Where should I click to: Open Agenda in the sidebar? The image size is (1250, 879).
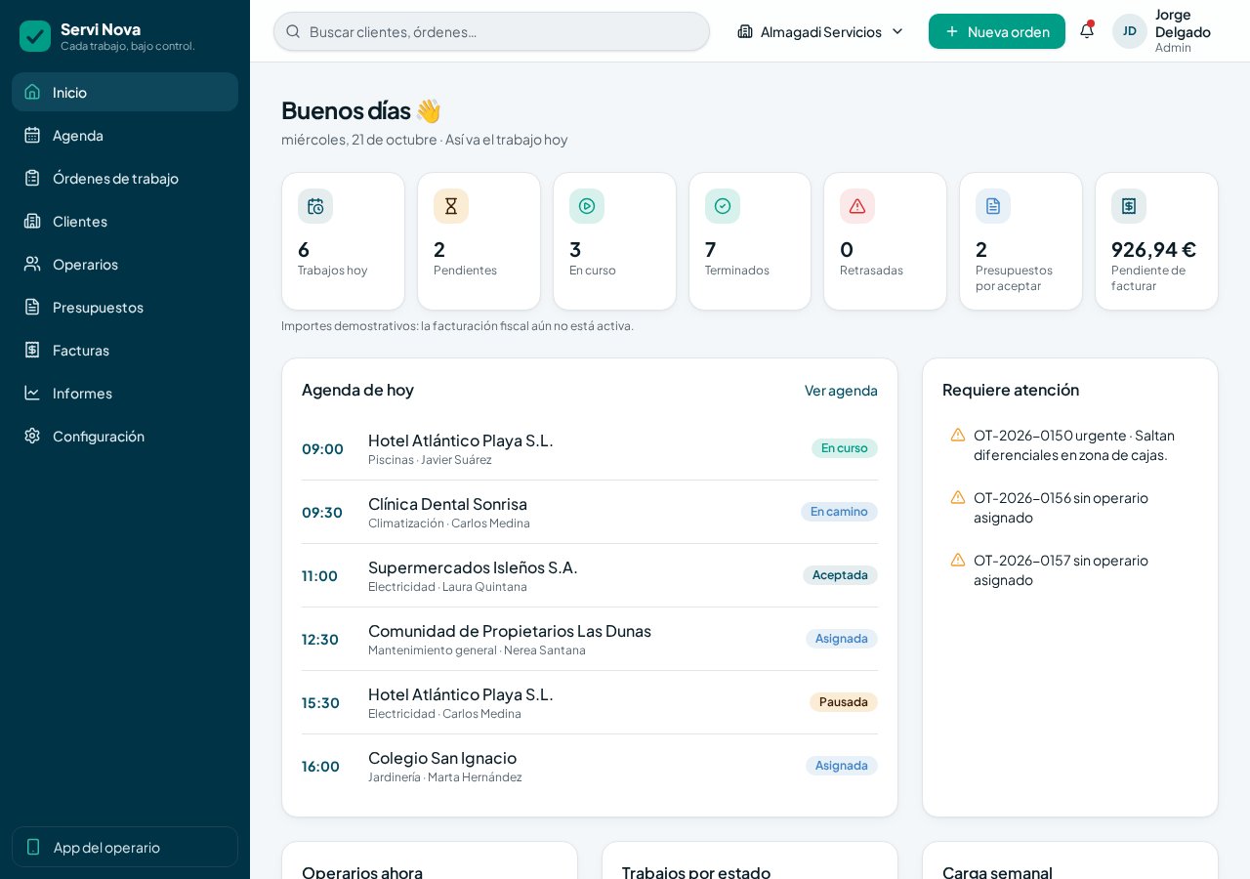(125, 135)
